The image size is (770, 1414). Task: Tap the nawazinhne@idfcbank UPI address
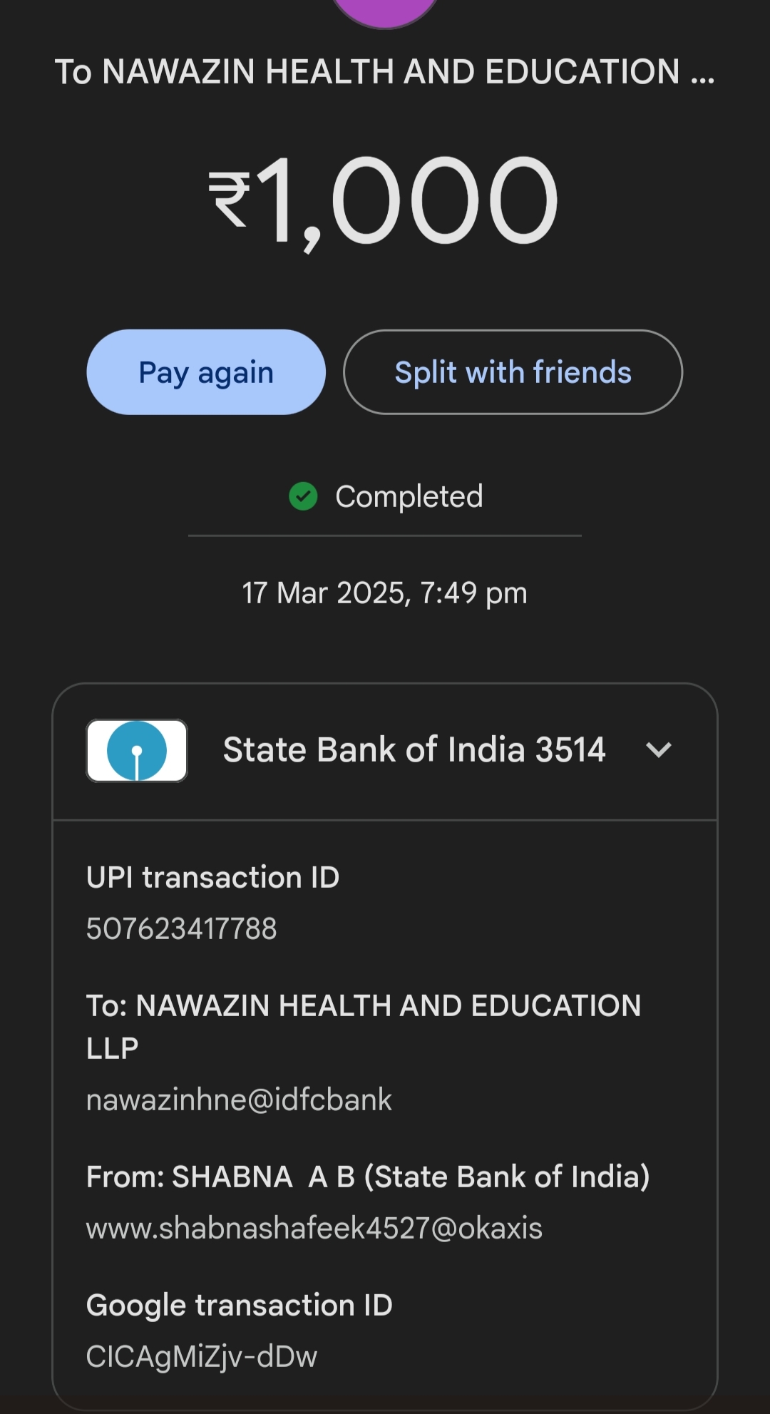239,1100
